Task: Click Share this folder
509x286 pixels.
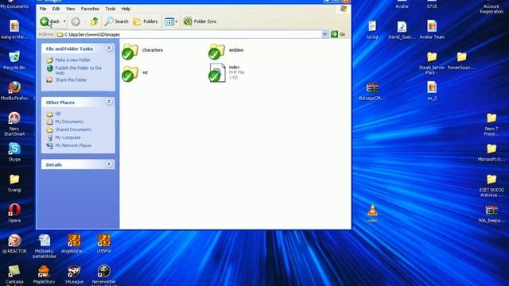Action: (71, 79)
